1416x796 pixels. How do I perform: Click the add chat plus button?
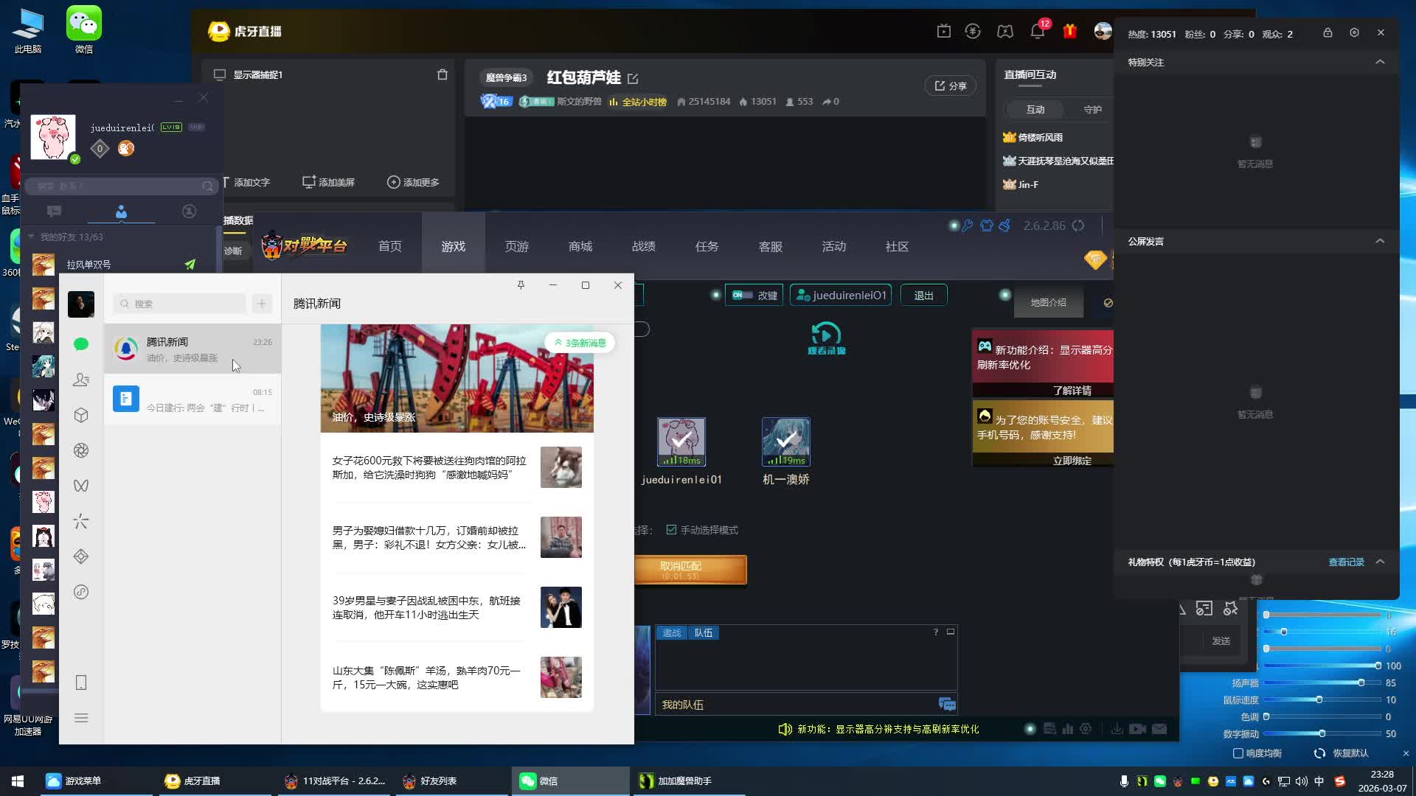pos(262,304)
